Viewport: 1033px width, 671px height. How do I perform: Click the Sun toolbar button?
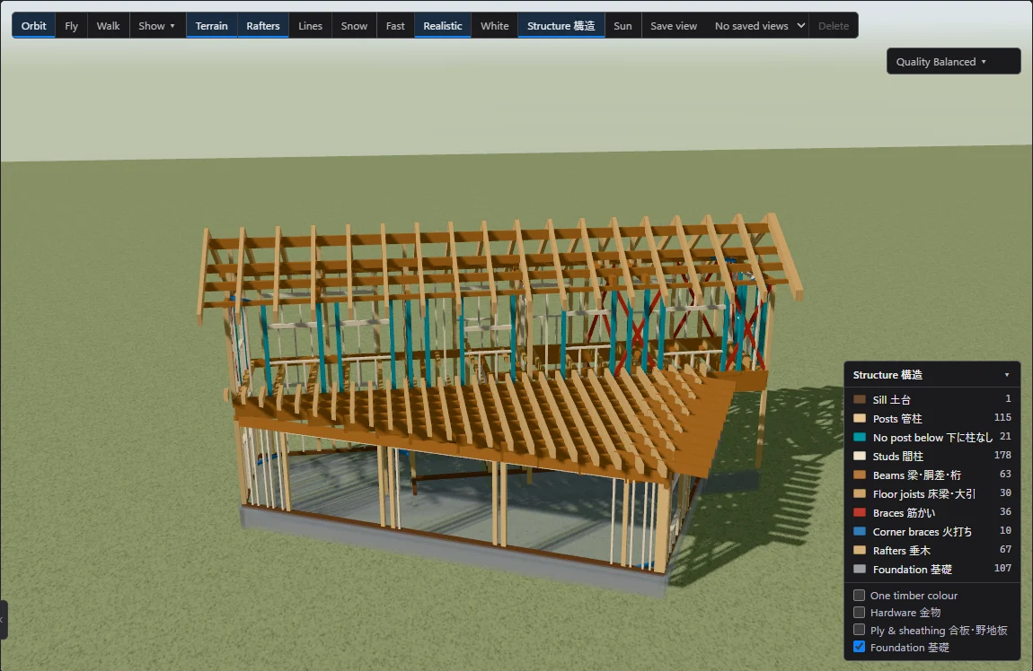pyautogui.click(x=622, y=26)
